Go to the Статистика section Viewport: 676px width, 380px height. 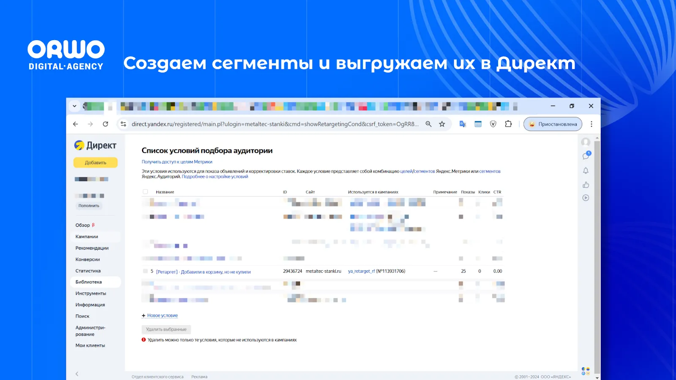coord(88,271)
